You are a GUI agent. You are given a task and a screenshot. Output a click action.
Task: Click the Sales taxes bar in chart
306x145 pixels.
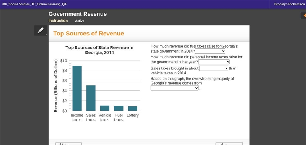(91, 98)
